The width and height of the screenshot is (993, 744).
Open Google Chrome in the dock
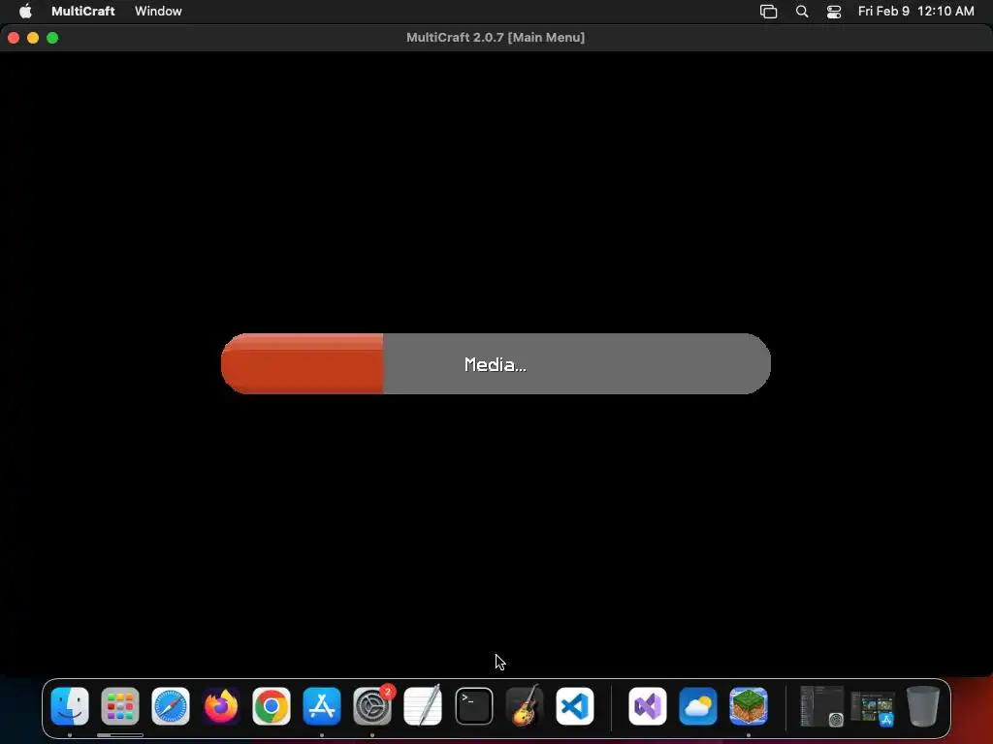(272, 705)
